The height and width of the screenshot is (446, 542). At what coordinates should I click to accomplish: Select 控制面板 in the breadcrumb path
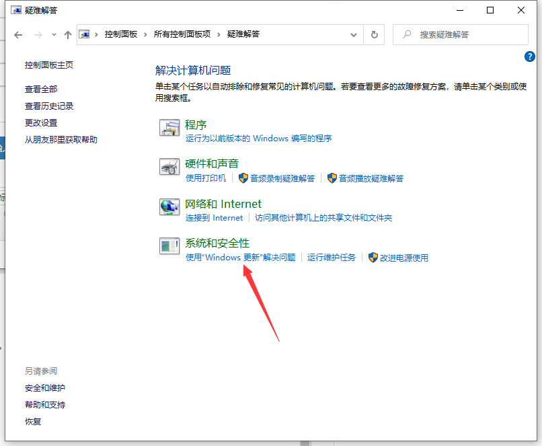coord(122,34)
